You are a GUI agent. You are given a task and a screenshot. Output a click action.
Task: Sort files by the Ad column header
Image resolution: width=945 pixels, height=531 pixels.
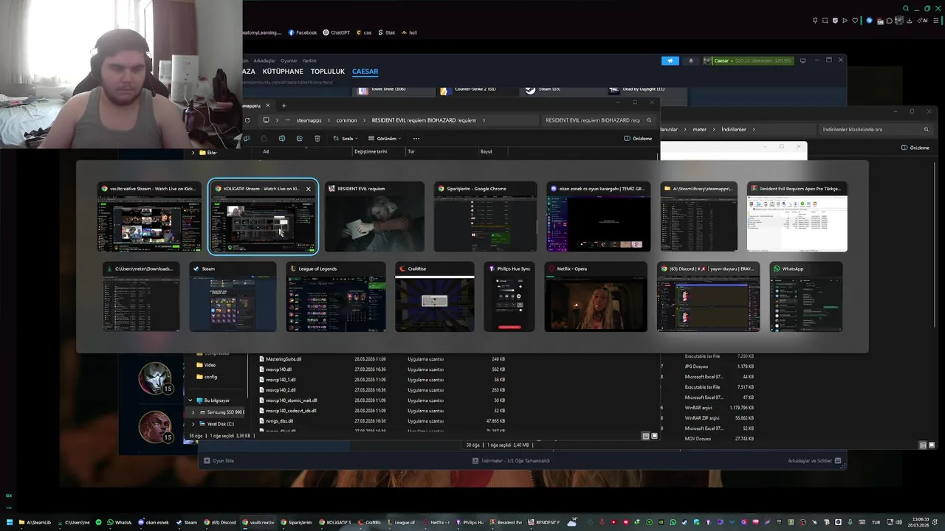click(x=267, y=151)
